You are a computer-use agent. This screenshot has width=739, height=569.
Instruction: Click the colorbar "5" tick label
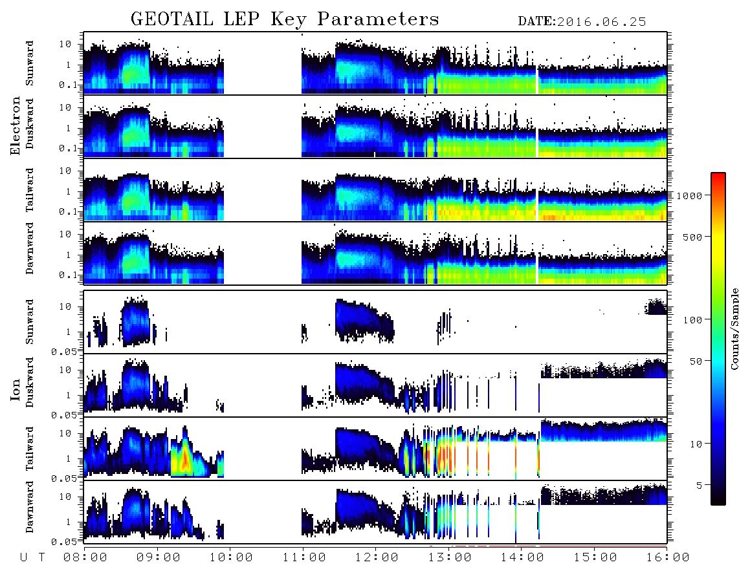700,485
